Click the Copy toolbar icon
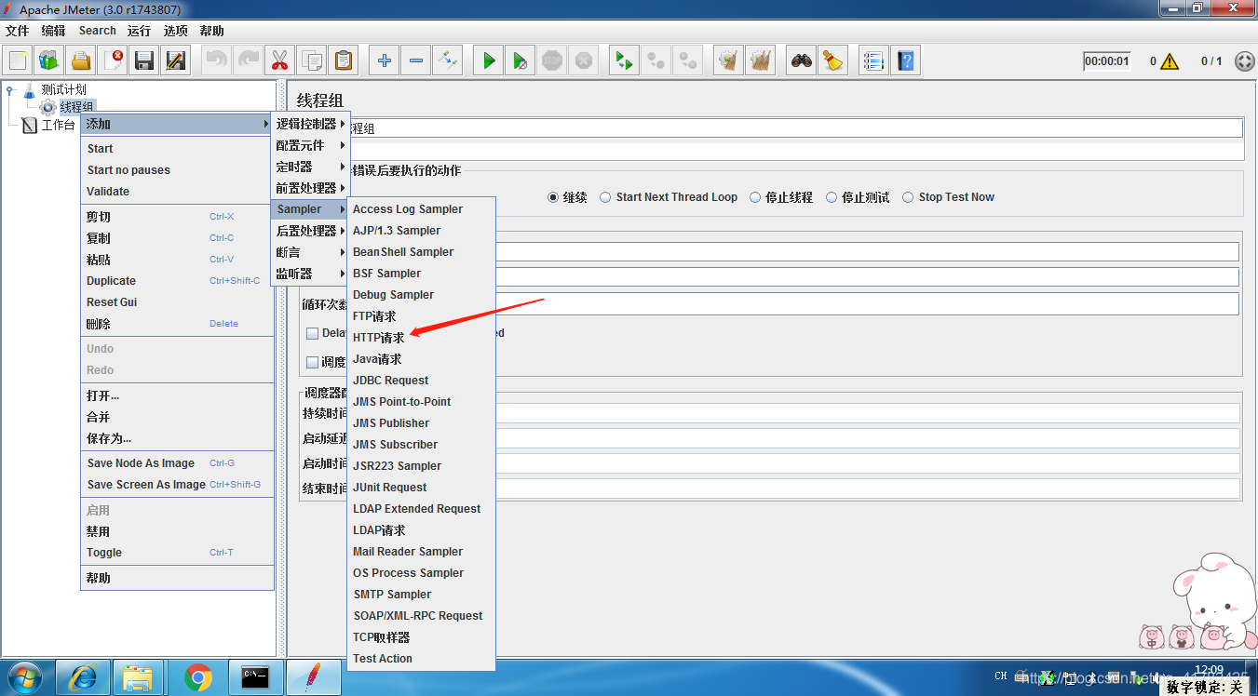The width and height of the screenshot is (1258, 696). point(312,61)
